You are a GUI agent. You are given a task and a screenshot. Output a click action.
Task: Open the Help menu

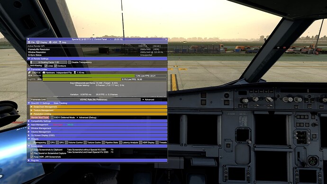coord(63,42)
